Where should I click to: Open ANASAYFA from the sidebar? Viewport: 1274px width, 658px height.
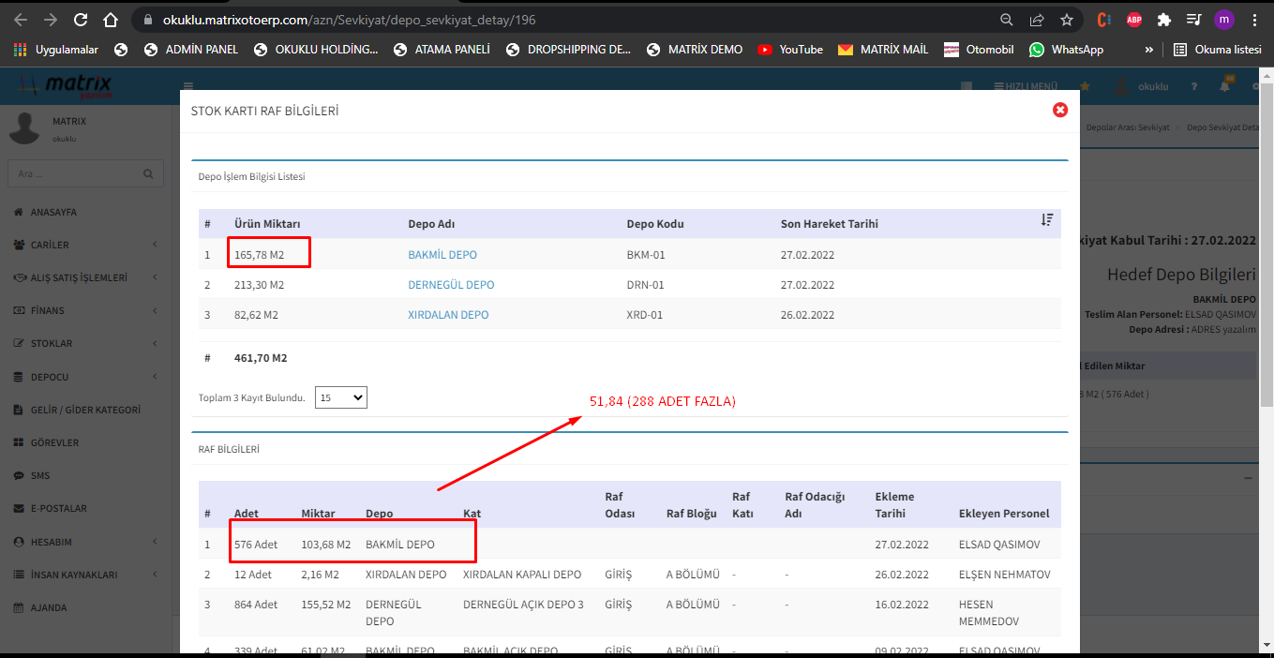(53, 212)
